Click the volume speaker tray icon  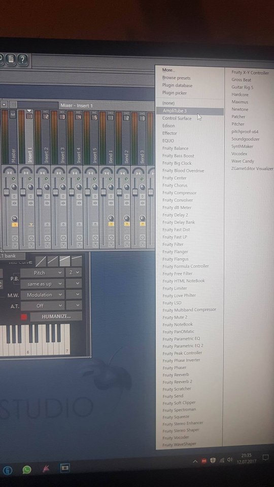pos(230,460)
